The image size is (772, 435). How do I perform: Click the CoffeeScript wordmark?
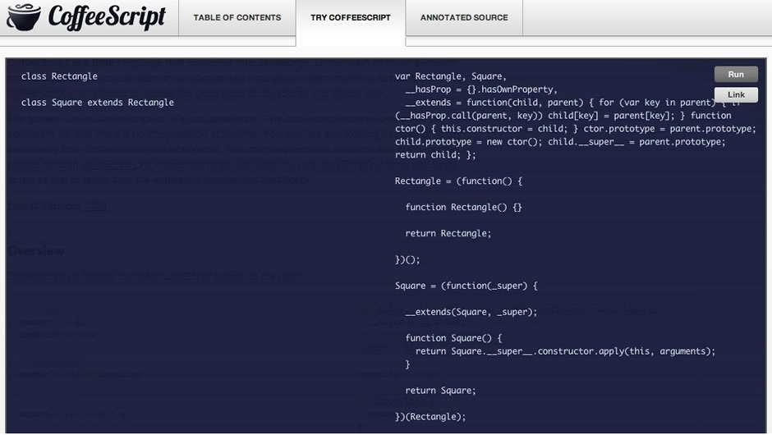pyautogui.click(x=107, y=17)
